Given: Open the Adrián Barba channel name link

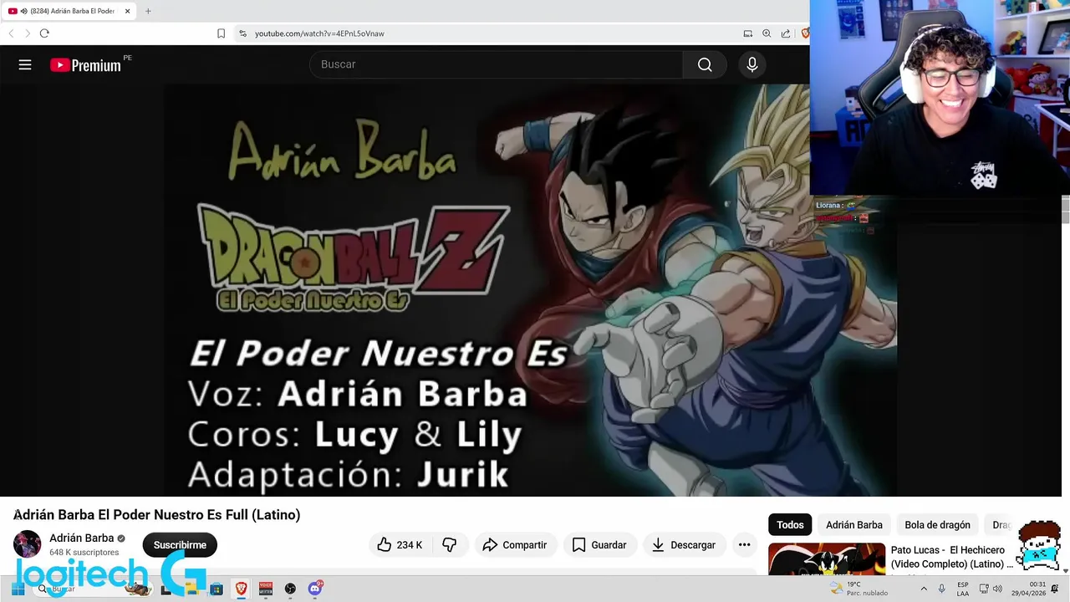Looking at the screenshot, I should point(81,538).
